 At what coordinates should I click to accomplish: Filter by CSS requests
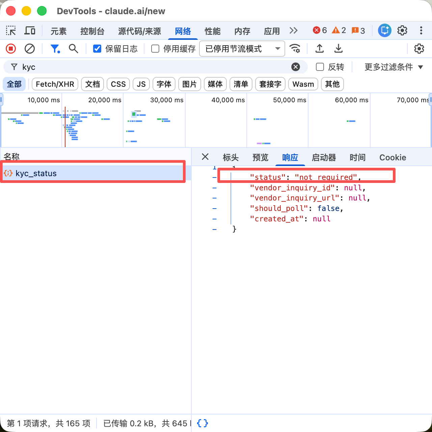point(118,84)
